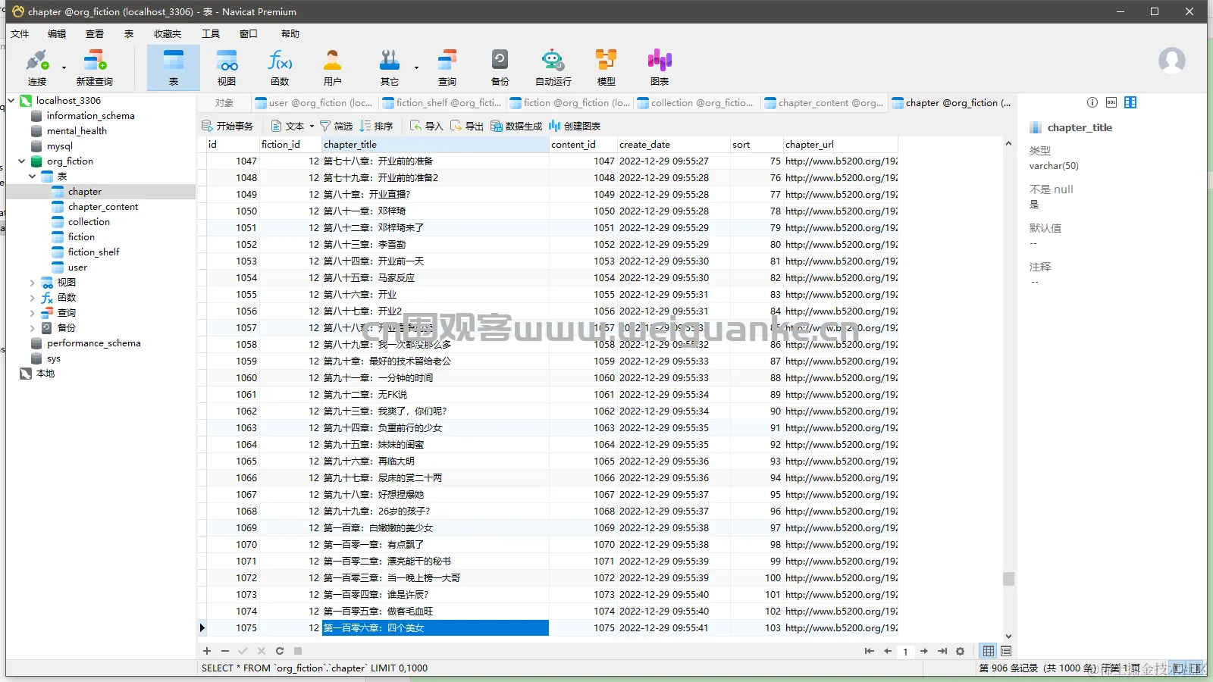The height and width of the screenshot is (682, 1213).
Task: Click the user avatar icon at top right
Action: click(x=1171, y=60)
